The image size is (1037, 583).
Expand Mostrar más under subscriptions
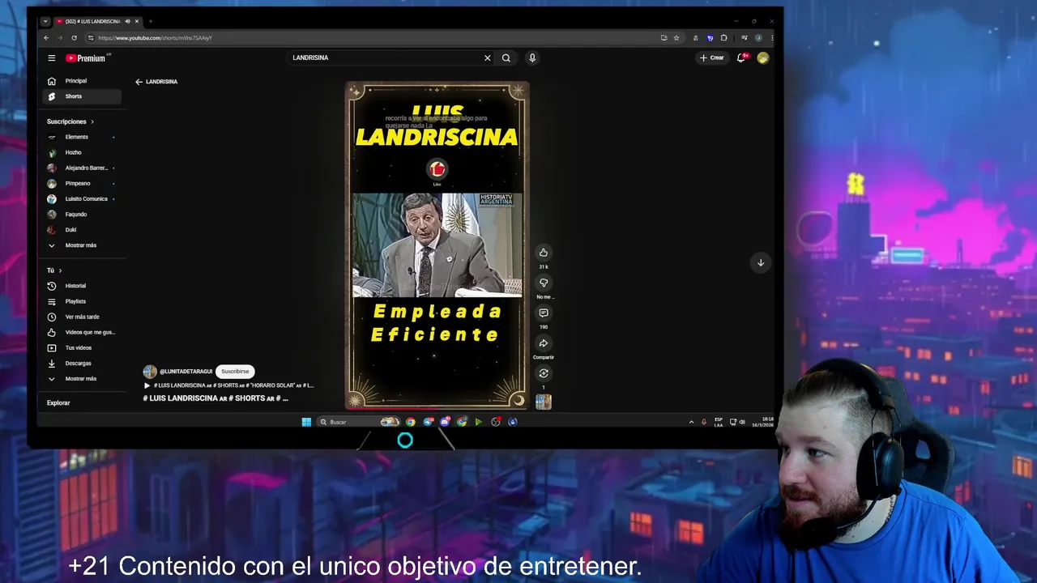82,245
